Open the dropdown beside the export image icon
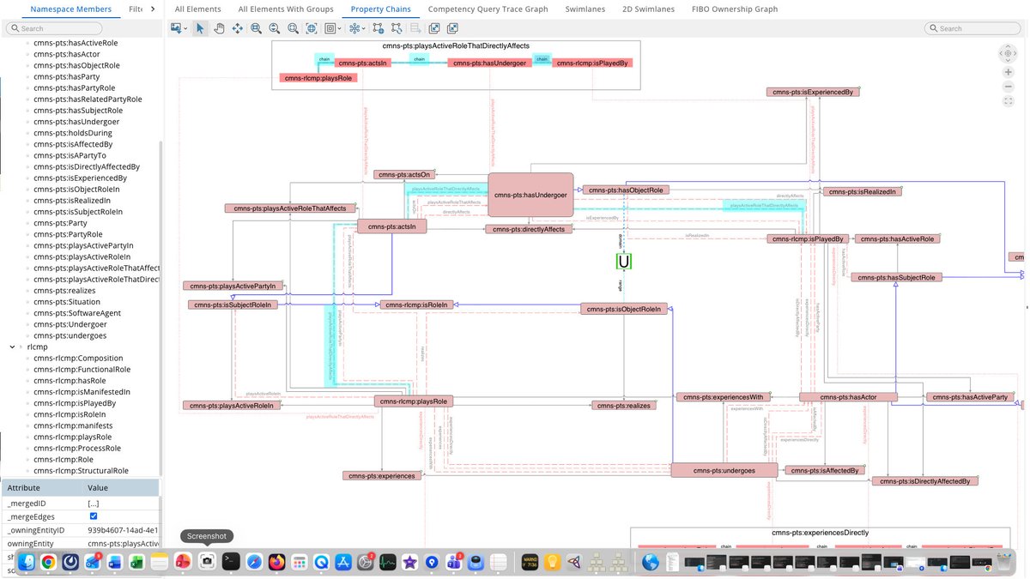The image size is (1030, 579). pos(187,27)
